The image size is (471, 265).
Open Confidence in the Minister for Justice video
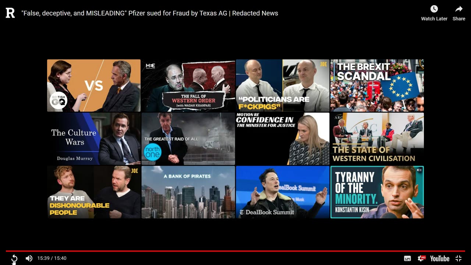tap(283, 139)
